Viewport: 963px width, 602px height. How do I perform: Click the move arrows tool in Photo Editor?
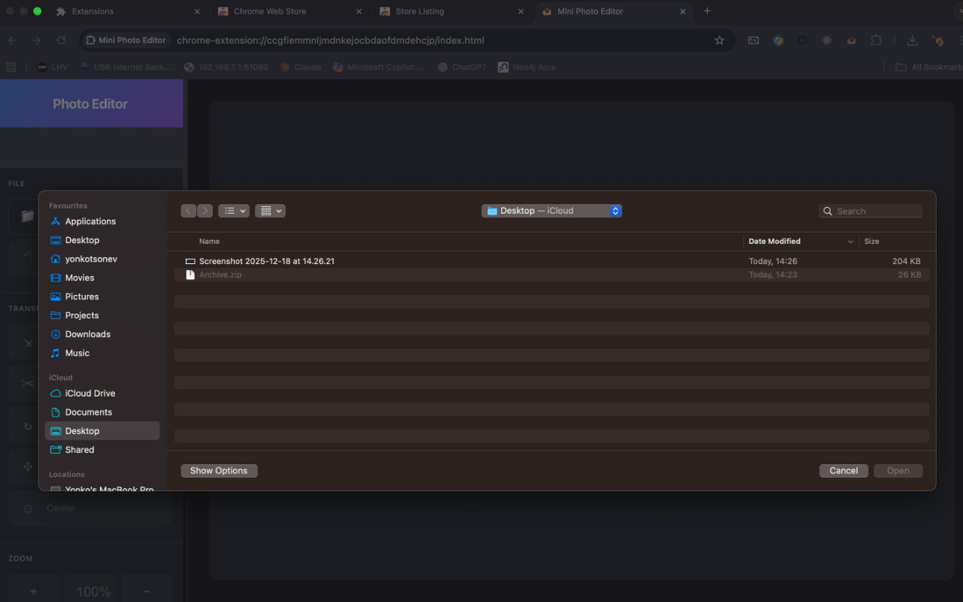pos(28,467)
